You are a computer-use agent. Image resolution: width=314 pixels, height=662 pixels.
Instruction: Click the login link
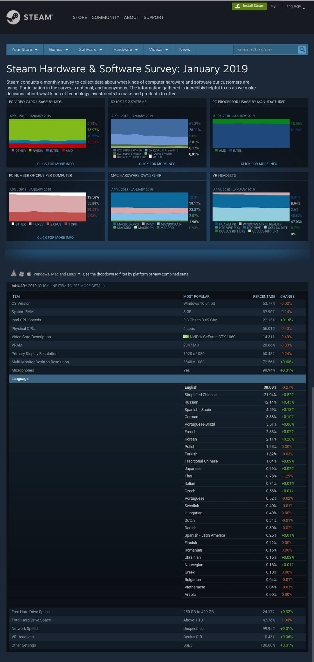tap(274, 6)
